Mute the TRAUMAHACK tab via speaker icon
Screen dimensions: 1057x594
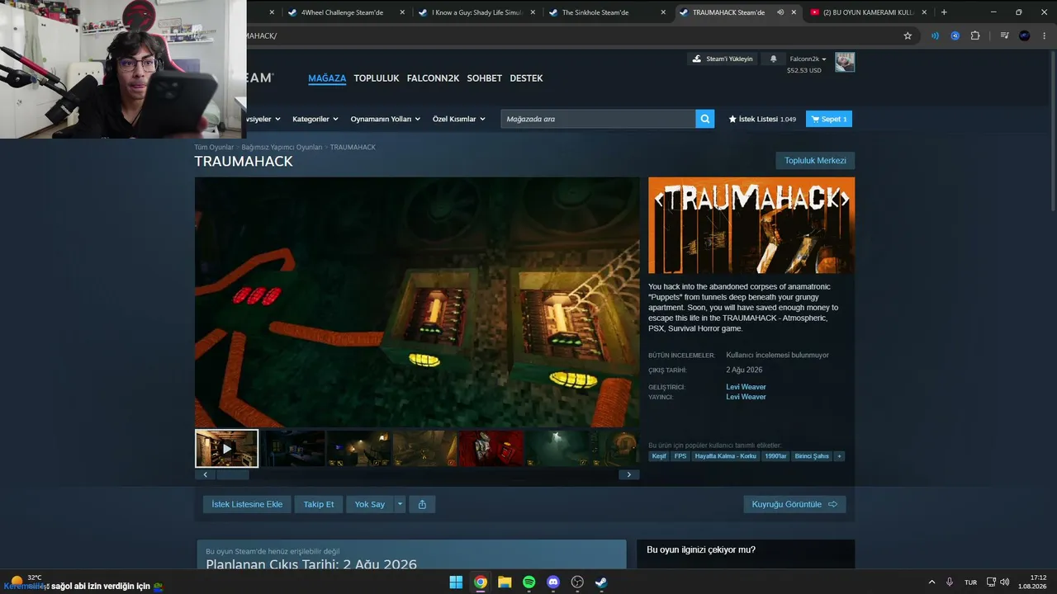coord(780,12)
